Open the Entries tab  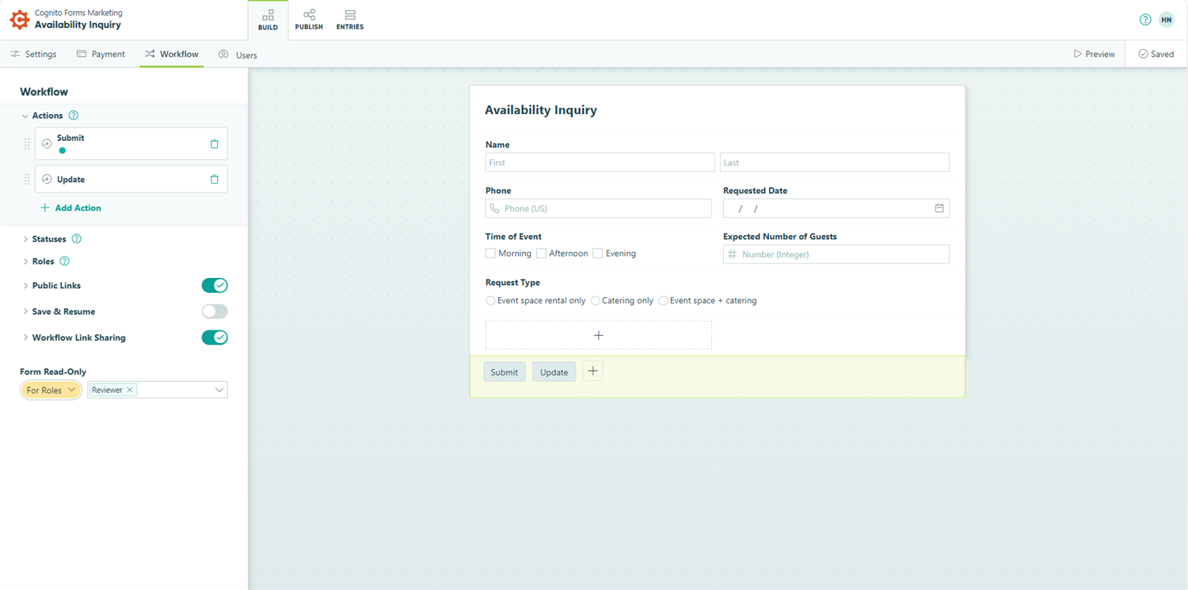[x=350, y=20]
